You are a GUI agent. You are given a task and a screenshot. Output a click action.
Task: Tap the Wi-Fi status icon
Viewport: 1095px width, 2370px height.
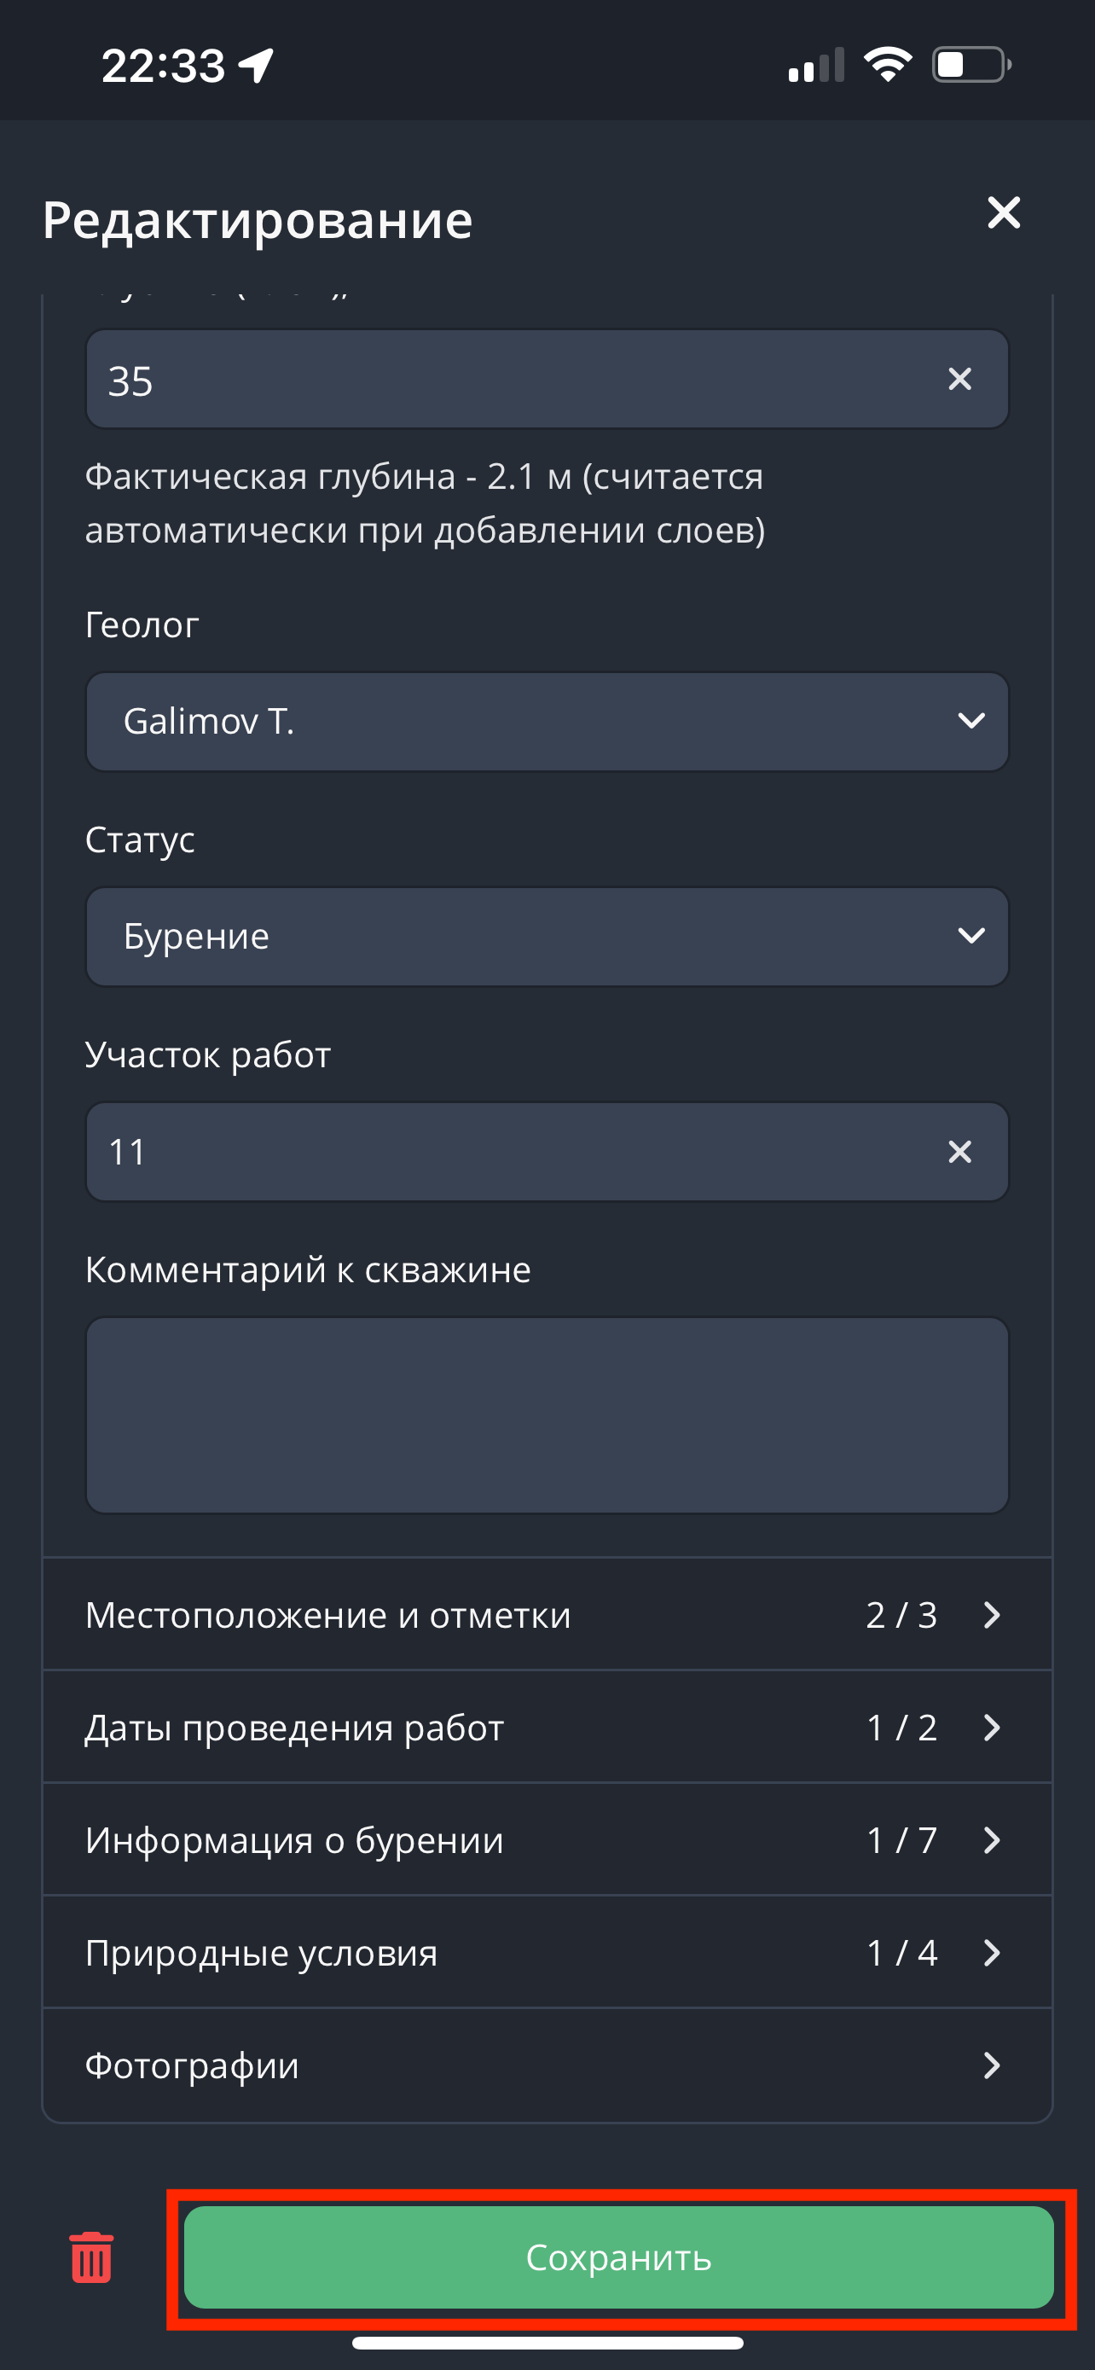point(887,66)
